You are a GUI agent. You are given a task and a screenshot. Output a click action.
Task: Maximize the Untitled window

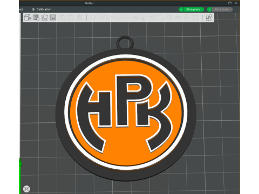(x=230, y=3)
